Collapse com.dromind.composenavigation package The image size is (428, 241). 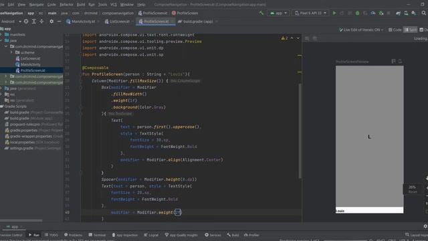coord(6,46)
